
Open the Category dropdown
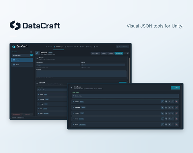pyautogui.click(x=103, y=65)
